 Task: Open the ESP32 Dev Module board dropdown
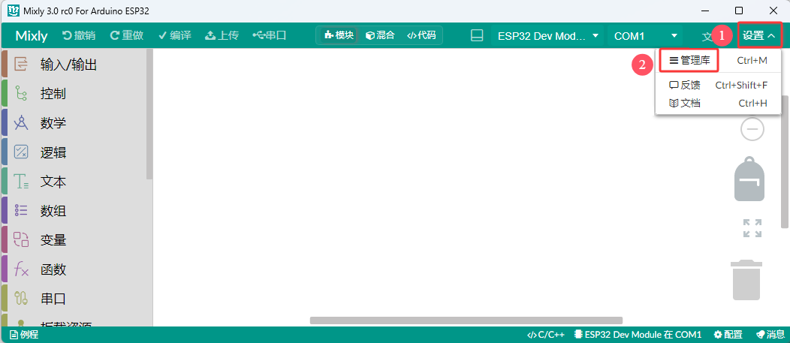click(547, 36)
